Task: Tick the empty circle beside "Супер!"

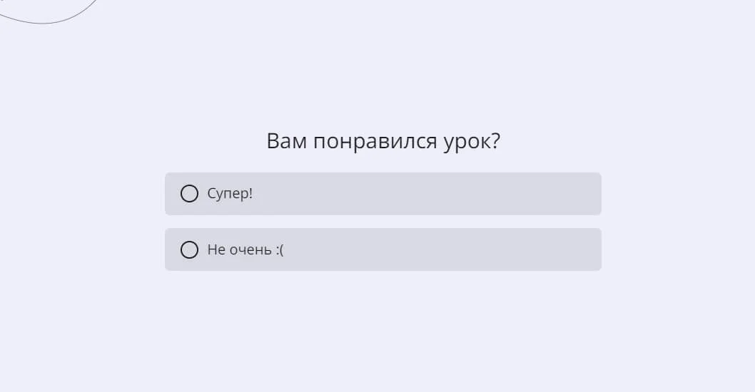Action: click(189, 194)
